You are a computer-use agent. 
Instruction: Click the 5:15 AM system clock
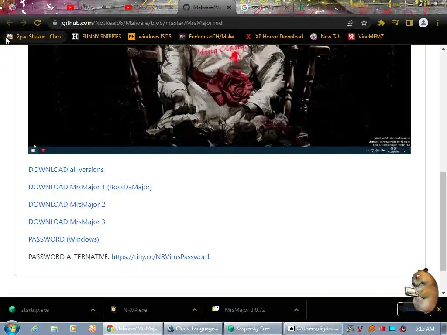(425, 328)
